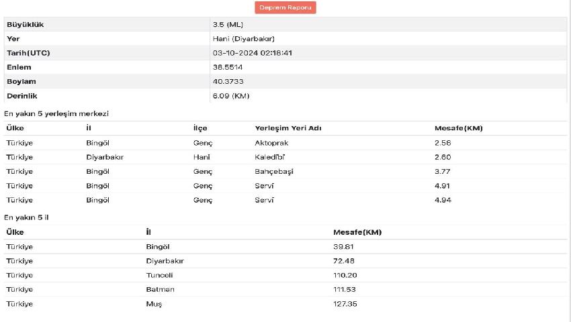Click the Tarih(UTC) row label
This screenshot has width=571, height=322.
[x=28, y=53]
